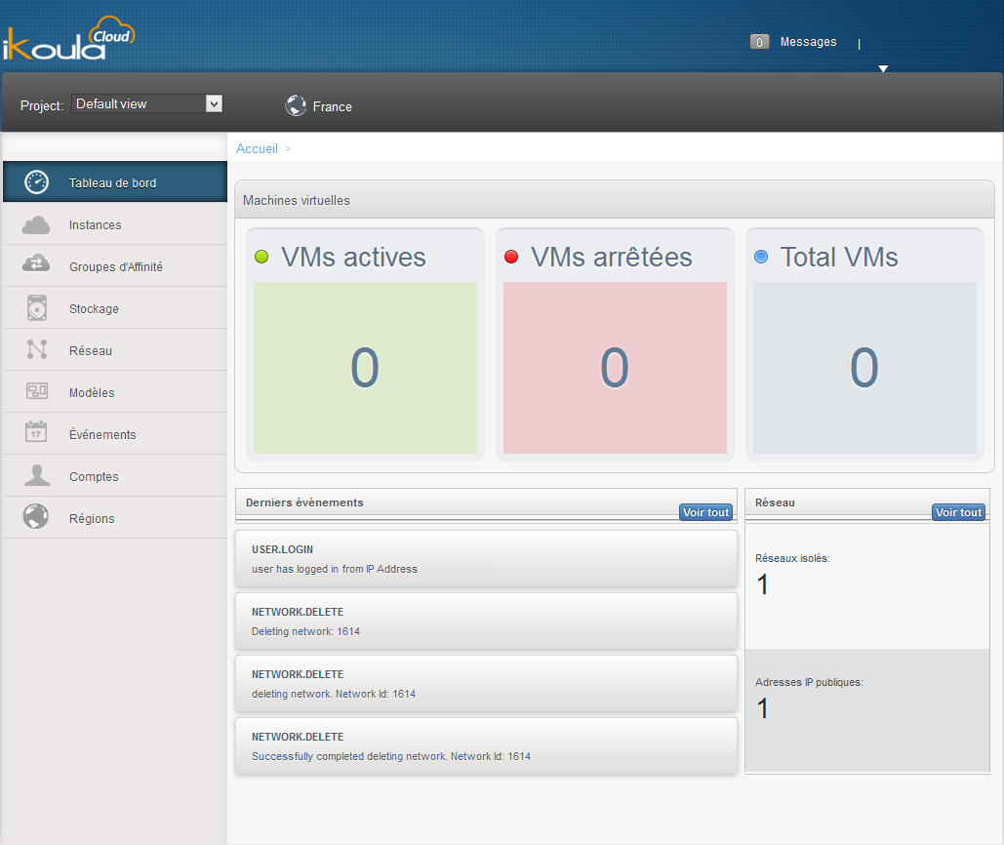Expand the user menu arrow at top right
This screenshot has width=1004, height=845.
883,68
